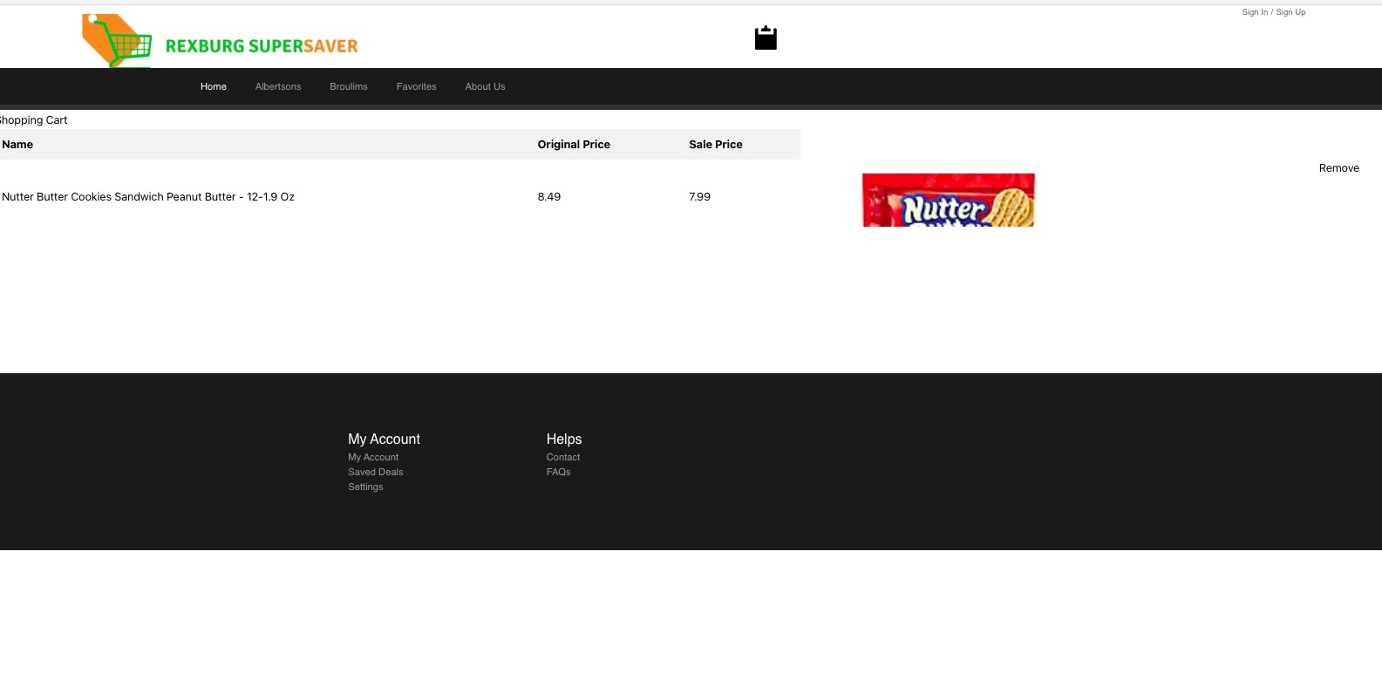Click the Sale Price column header
Screen dimensions: 1382x681
click(716, 145)
